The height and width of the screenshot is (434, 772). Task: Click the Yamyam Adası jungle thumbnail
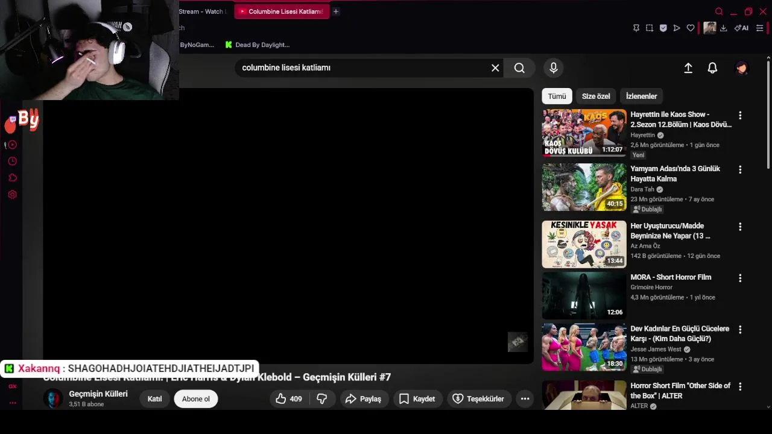(x=584, y=187)
